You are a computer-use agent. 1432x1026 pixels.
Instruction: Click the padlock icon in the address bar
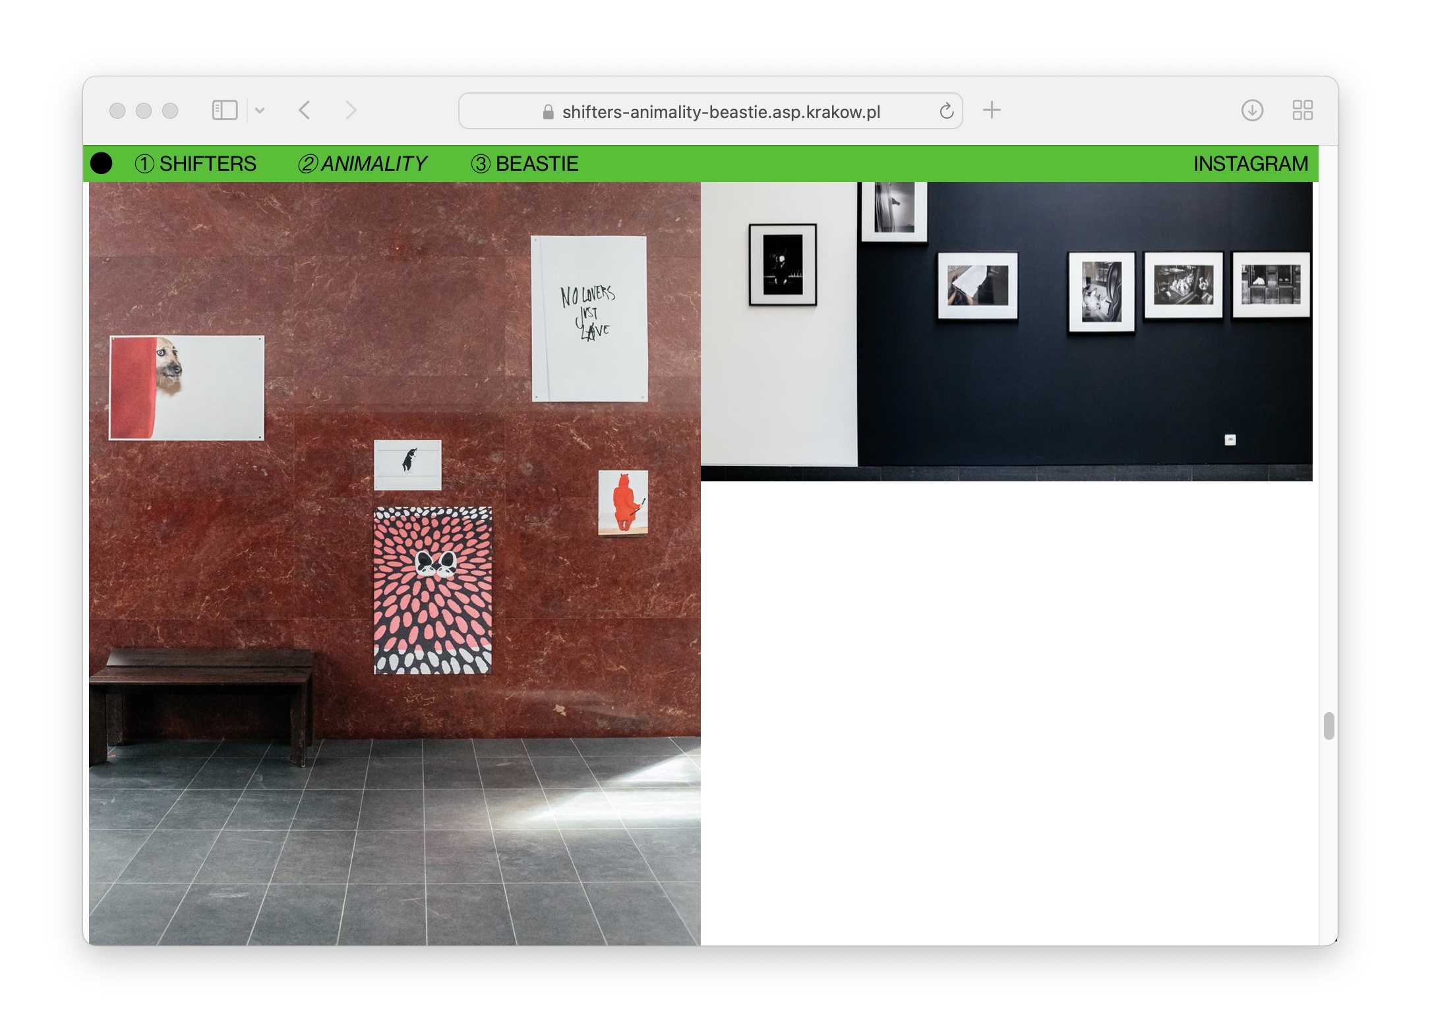(x=548, y=112)
